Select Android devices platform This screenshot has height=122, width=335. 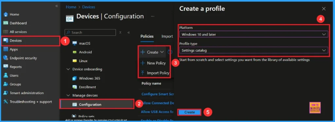[85, 52]
